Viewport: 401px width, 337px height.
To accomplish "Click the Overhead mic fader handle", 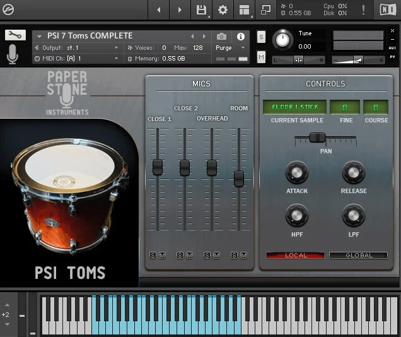I will [x=211, y=168].
